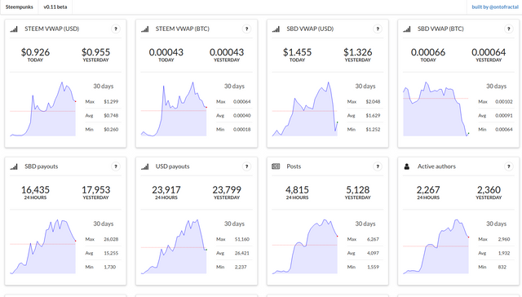Viewport: 522px width, 297px height.
Task: Select the v0.11 beta header item
Action: [55, 7]
